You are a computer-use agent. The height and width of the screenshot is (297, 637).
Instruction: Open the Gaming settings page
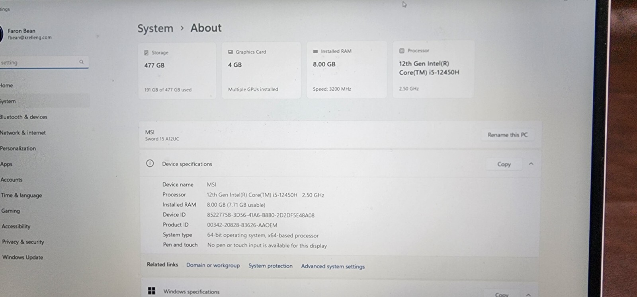click(10, 211)
